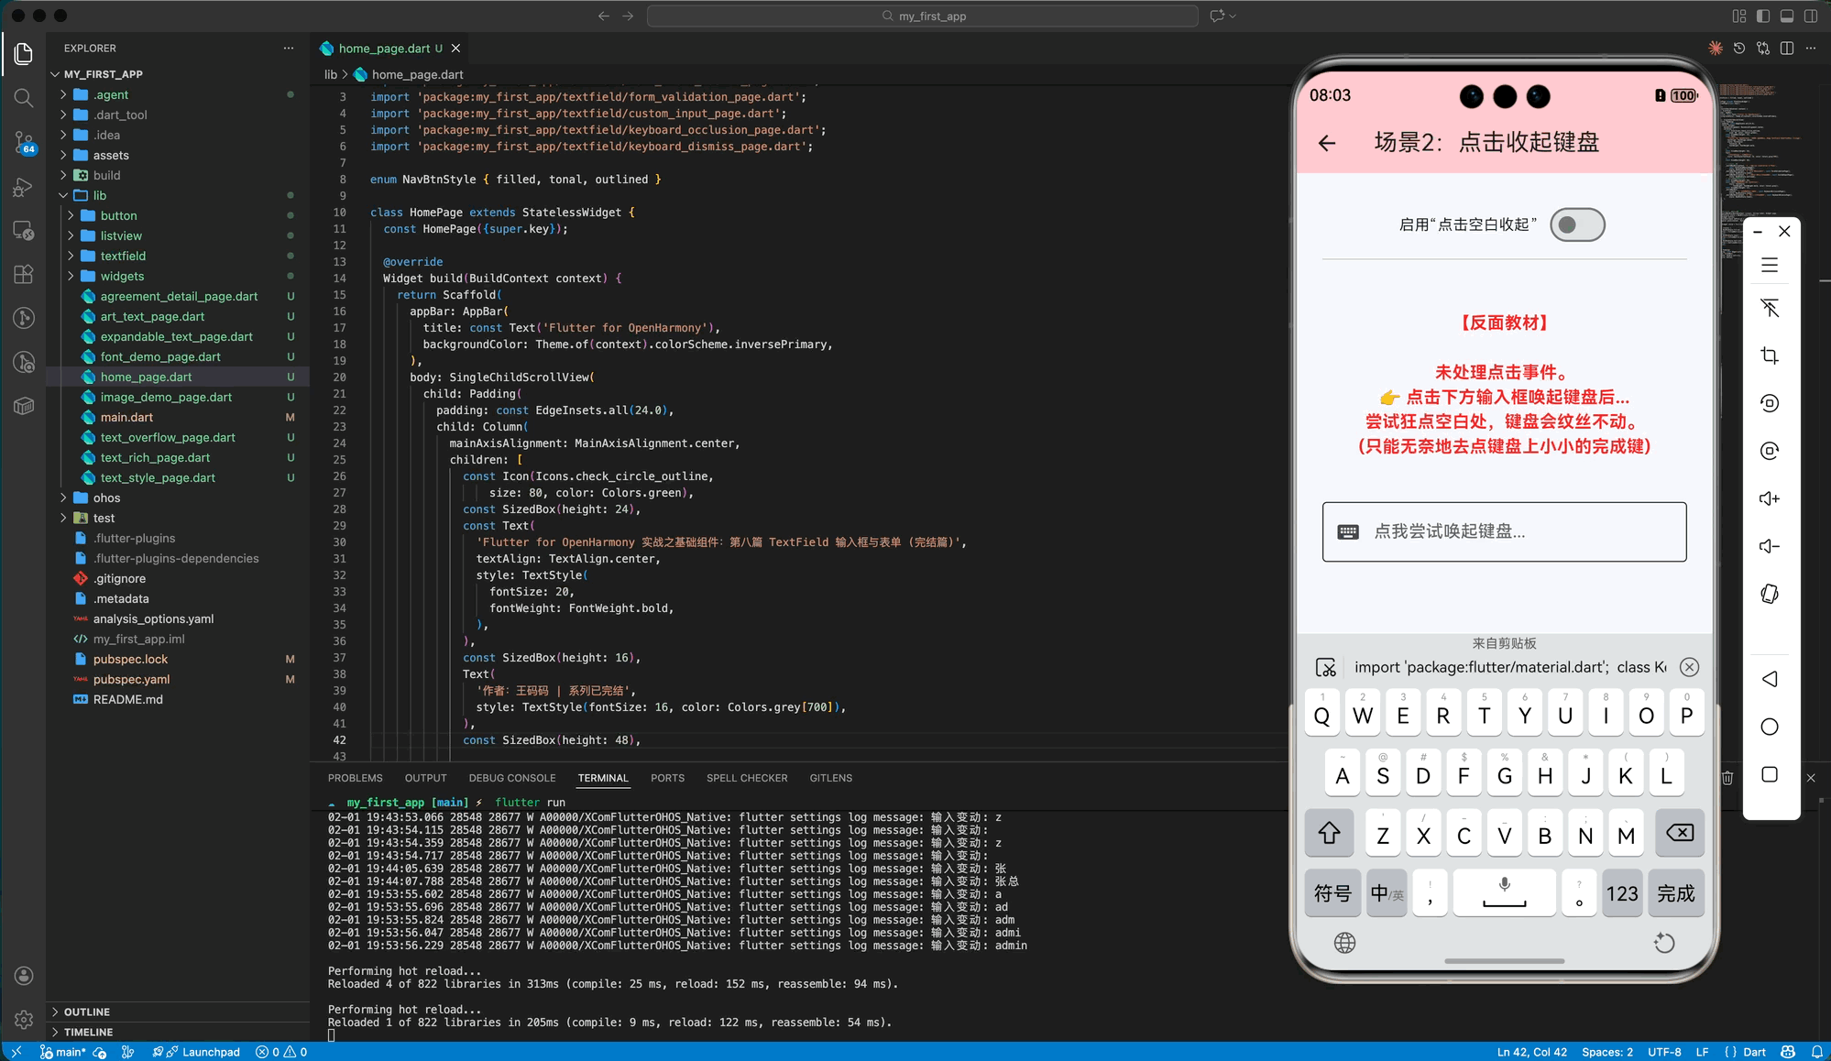The height and width of the screenshot is (1061, 1831).
Task: Open Run and Debug view
Action: [24, 187]
